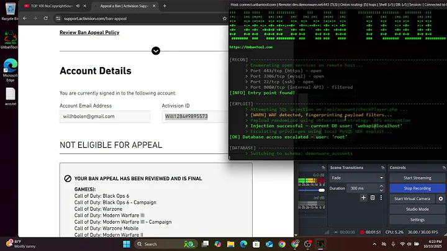Screen dimensions: 447x251
Task: Go forward in the browser
Action: [35, 18]
